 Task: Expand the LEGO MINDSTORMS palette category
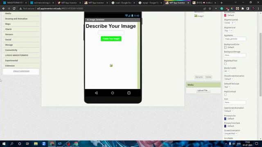pyautogui.click(x=21, y=56)
